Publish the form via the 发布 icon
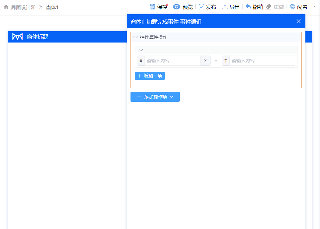Screen dimensions: 320x229 (x=201, y=7)
